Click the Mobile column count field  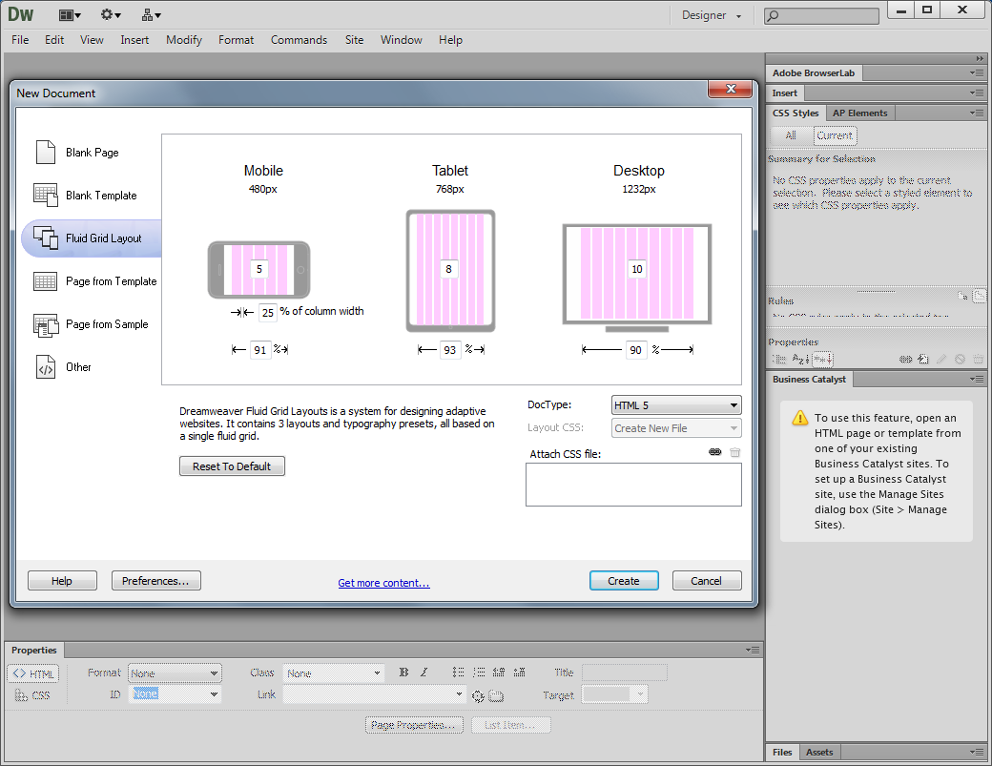[259, 269]
